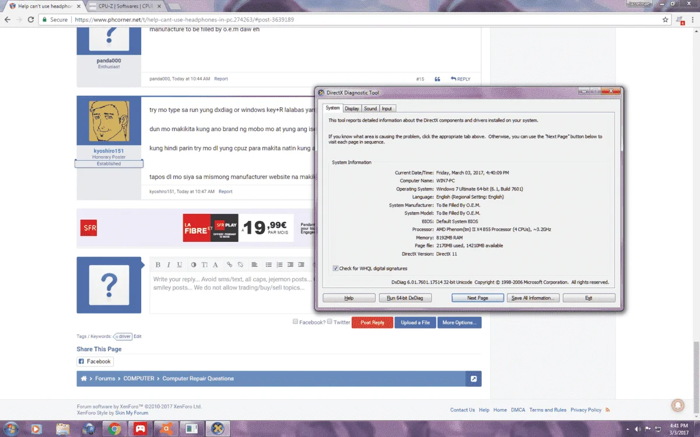
Task: Click kyoshiro151's avatar thumbnail
Action: click(109, 121)
